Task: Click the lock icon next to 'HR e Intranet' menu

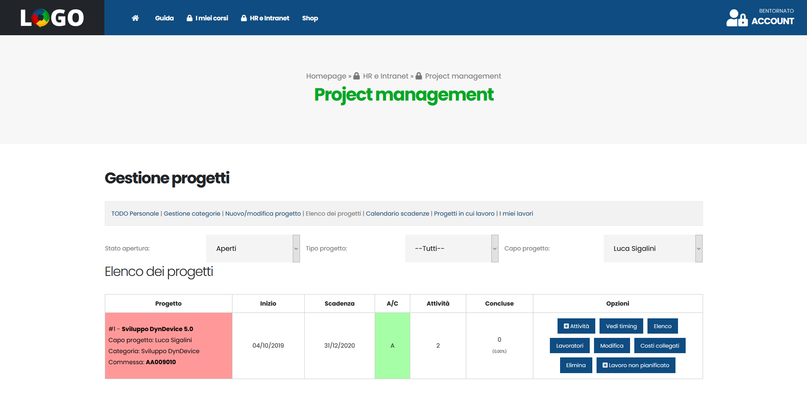Action: (x=244, y=18)
